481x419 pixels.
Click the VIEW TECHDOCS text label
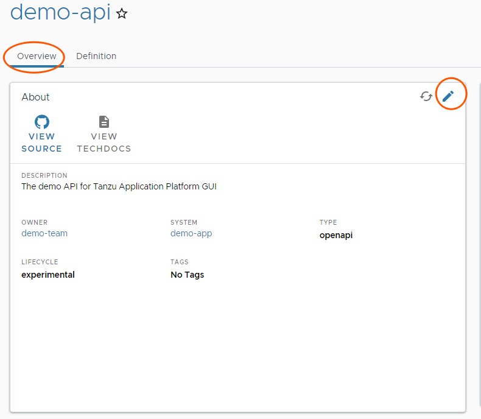pos(104,143)
